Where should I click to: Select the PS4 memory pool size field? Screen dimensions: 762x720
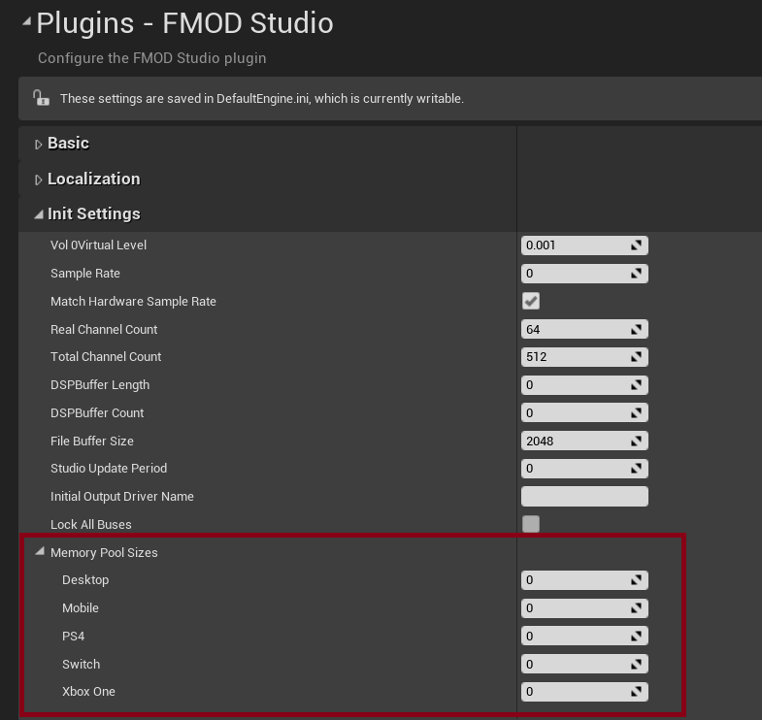click(x=584, y=636)
